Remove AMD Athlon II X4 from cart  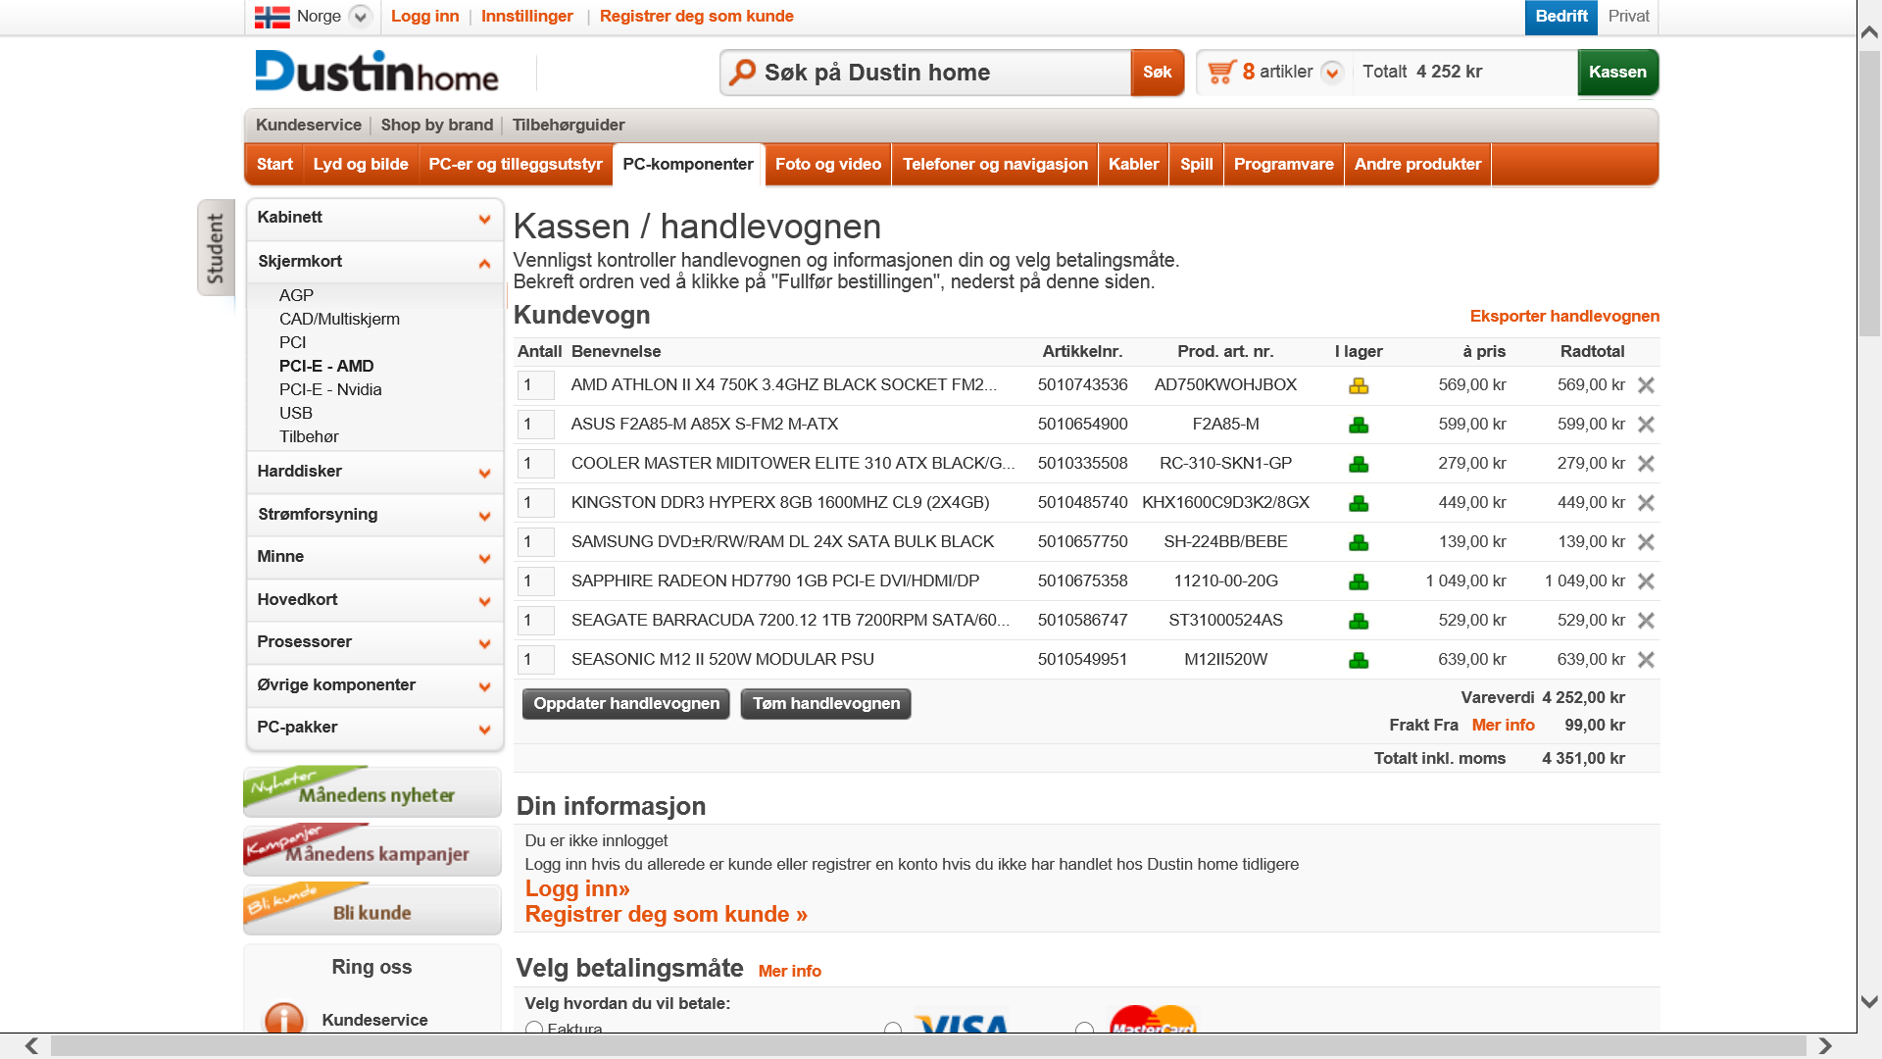(x=1647, y=385)
